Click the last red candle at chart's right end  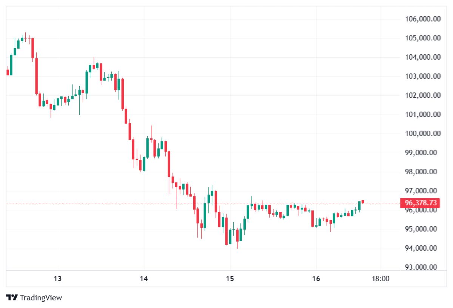click(x=362, y=201)
